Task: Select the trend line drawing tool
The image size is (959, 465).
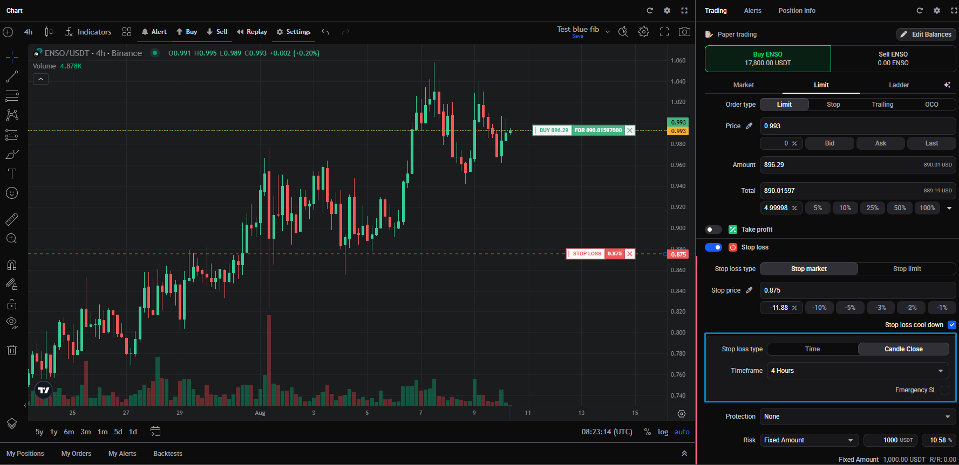Action: coord(12,77)
